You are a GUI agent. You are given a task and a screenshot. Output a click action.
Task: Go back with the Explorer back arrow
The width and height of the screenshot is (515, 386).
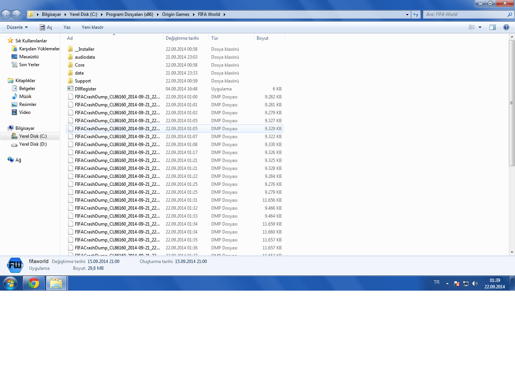6,14
